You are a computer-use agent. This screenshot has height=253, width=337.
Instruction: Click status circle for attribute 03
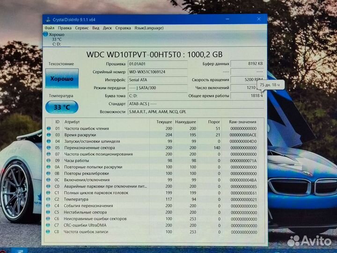click(49, 134)
